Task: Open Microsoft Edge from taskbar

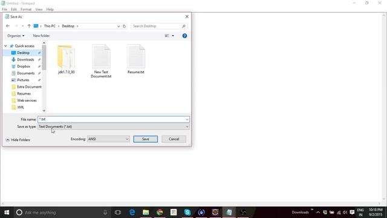Action: click(132, 213)
